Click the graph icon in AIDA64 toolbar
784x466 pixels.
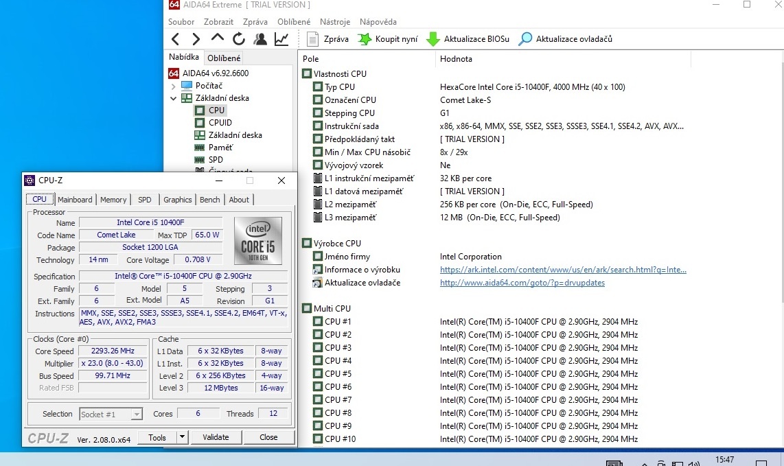tap(281, 39)
